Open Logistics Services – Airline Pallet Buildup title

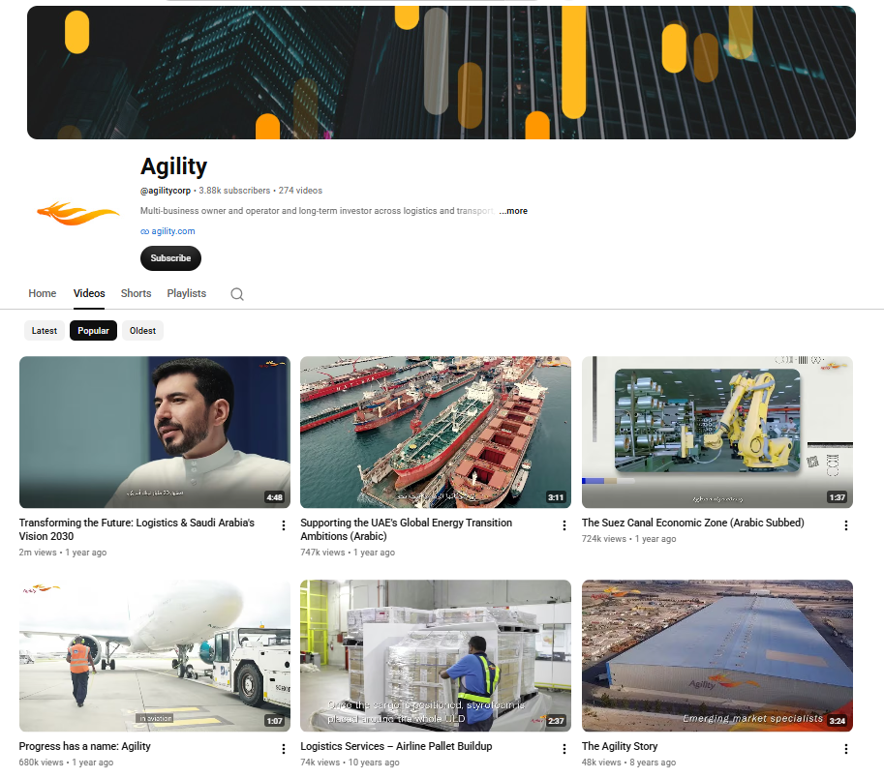[x=396, y=746]
